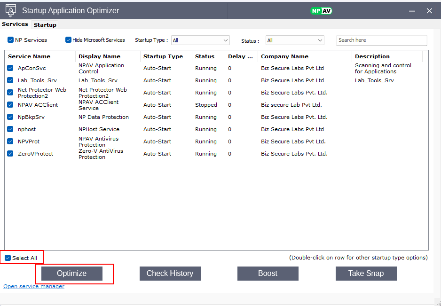Screen dimensions: 441x306
Task: Click the Startup Application Optimizer app icon
Action: point(11,10)
